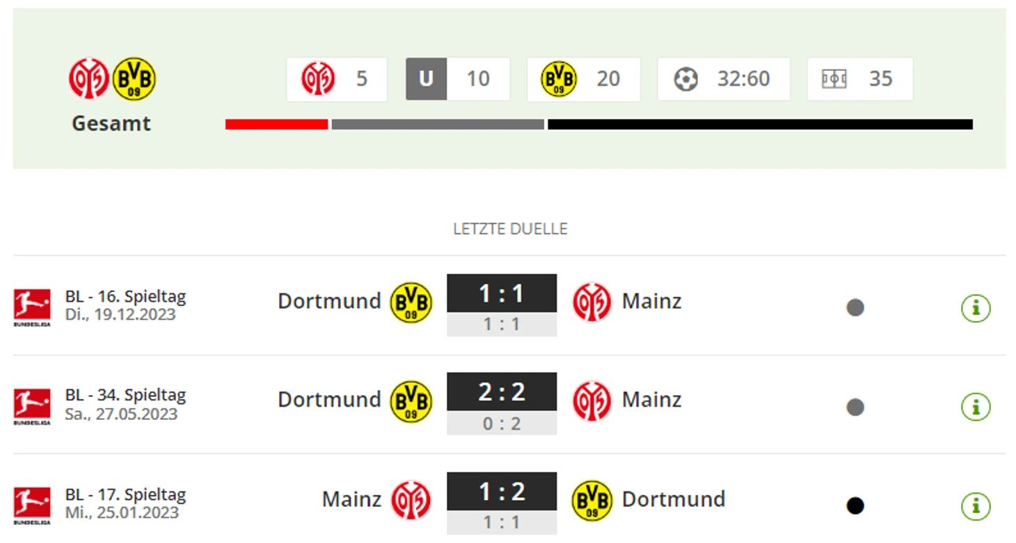The width and height of the screenshot is (1016, 543).
Task: Click Bundesliga logo of 34. Spieltag row
Action: tap(32, 407)
